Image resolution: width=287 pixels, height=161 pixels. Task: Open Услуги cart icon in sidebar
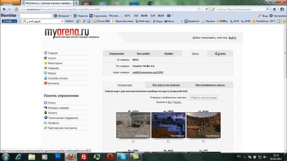[x=46, y=58]
